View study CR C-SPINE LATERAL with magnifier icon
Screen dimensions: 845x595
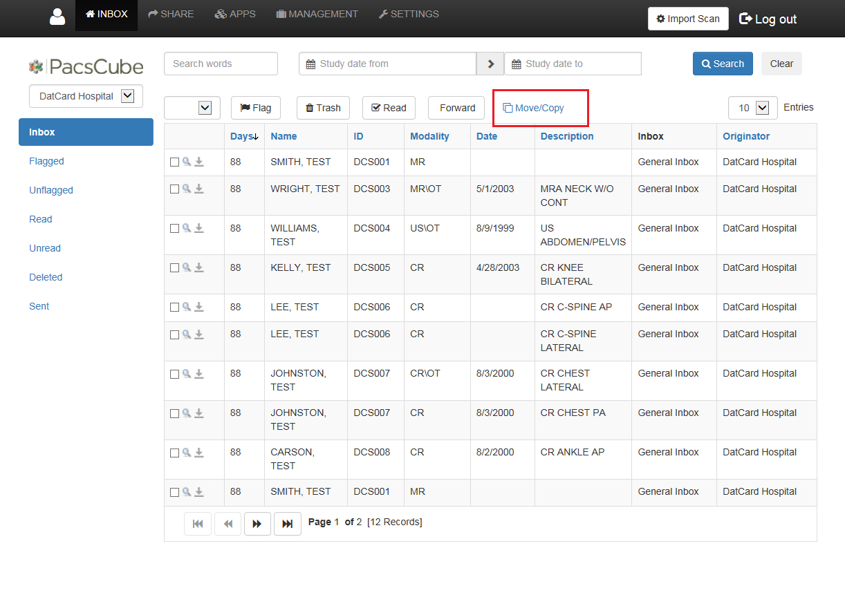tap(187, 334)
